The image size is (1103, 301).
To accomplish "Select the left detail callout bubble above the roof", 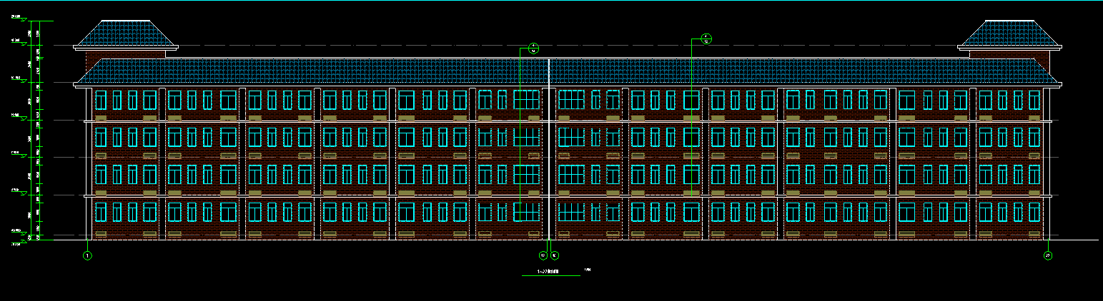I will (533, 49).
